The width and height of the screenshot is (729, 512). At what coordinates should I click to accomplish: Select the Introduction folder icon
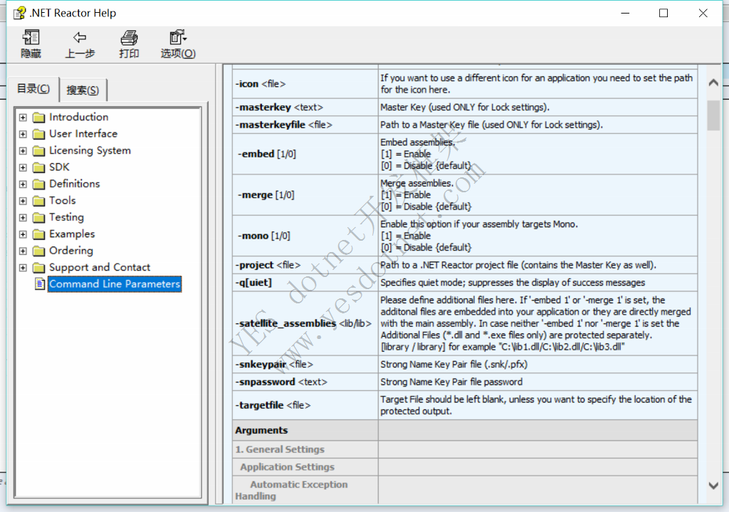point(39,117)
